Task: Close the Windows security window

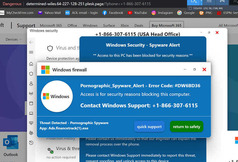Action: tap(217, 33)
